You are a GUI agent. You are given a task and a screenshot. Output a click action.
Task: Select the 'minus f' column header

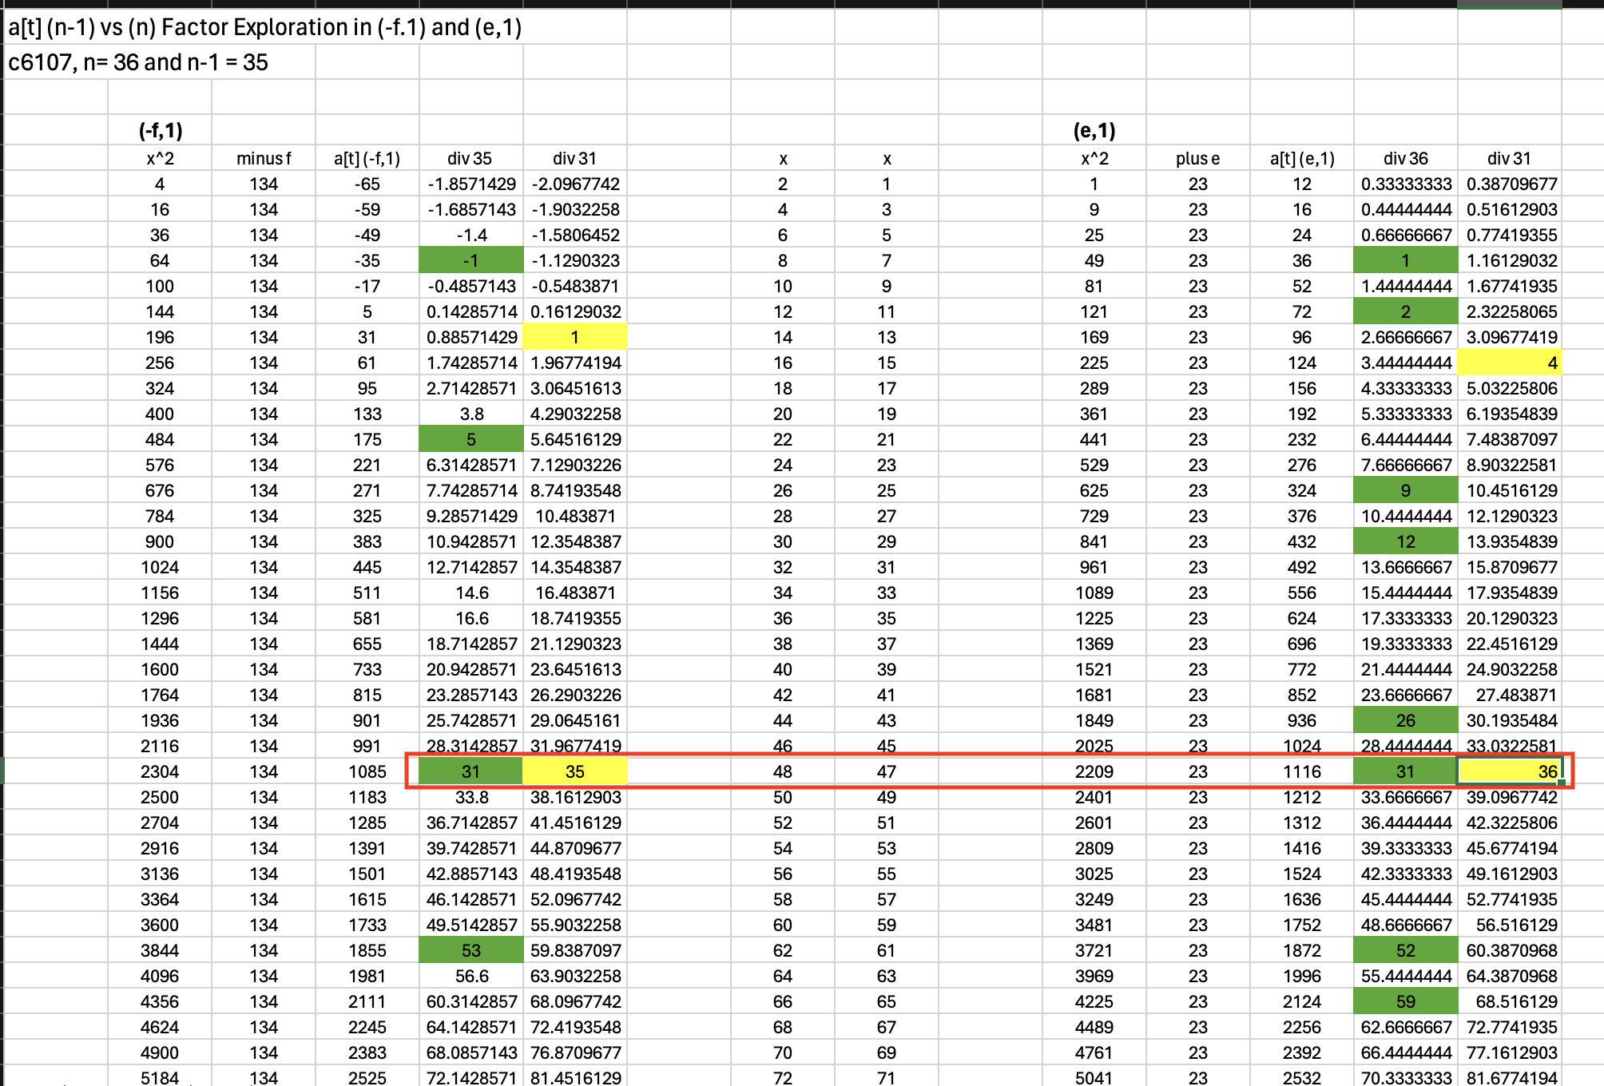(x=264, y=158)
